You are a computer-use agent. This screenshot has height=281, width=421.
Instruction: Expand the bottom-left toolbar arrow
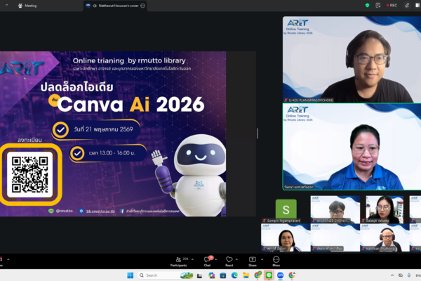click(8, 259)
